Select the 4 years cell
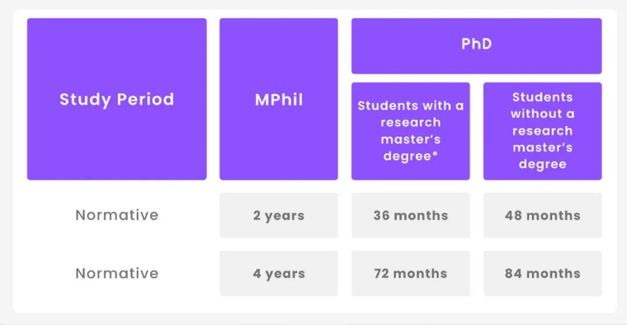This screenshot has width=627, height=325. pyautogui.click(x=279, y=273)
